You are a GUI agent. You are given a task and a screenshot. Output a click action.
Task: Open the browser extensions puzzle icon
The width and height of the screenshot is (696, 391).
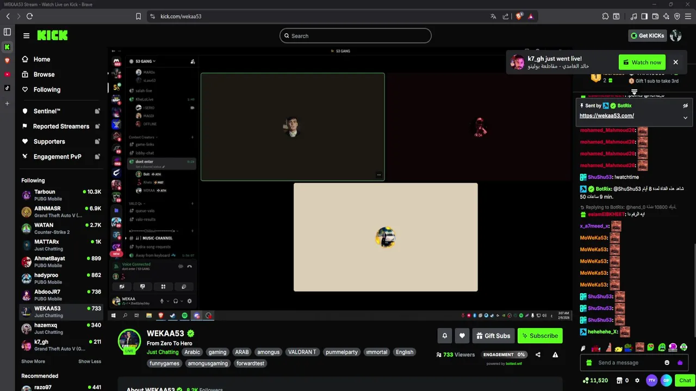605,16
